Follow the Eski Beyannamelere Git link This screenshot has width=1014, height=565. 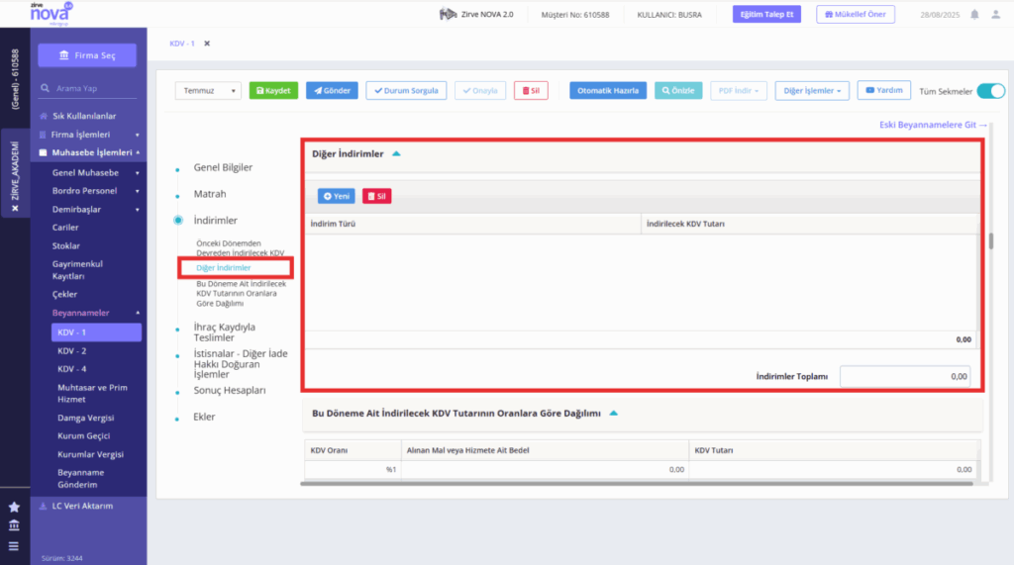tap(933, 125)
